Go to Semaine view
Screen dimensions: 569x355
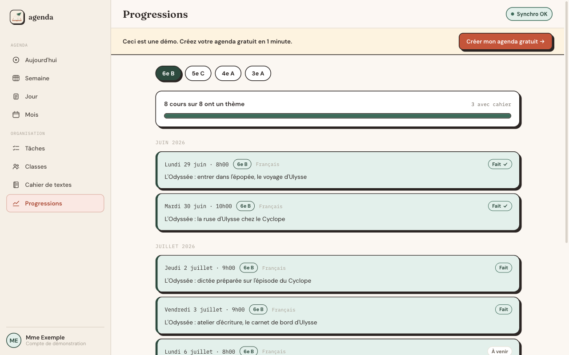point(55,78)
